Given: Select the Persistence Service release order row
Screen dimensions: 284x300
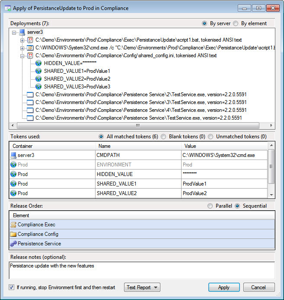Looking at the screenshot, I should [142, 244].
